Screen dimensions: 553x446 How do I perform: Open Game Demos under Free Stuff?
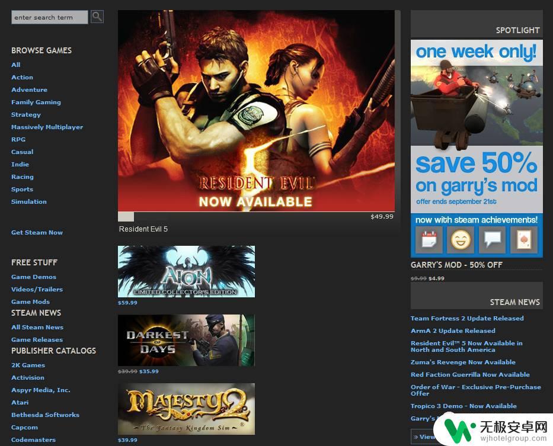point(34,277)
